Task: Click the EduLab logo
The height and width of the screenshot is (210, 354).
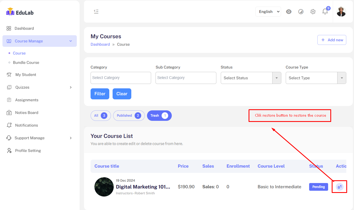Action: (x=20, y=12)
